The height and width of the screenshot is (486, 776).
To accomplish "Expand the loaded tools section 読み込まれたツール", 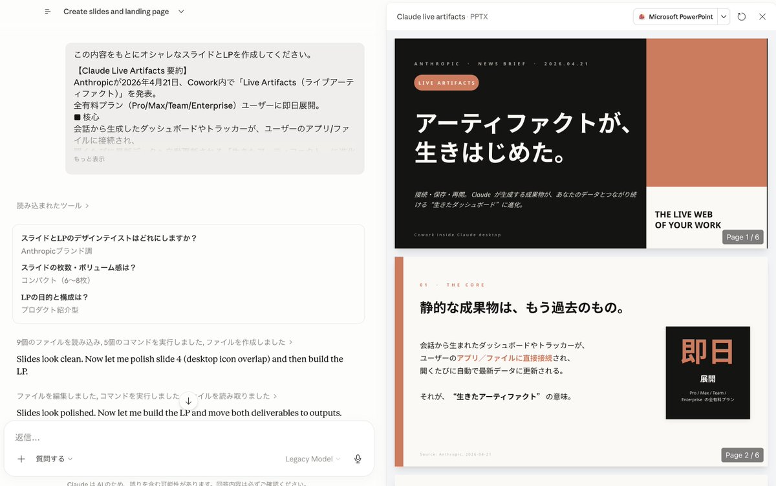I will pyautogui.click(x=53, y=206).
